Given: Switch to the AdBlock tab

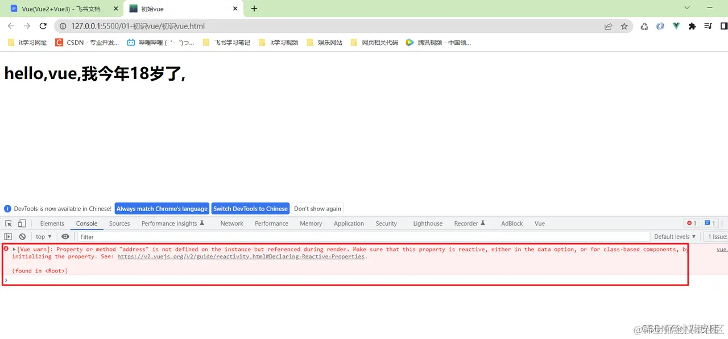Looking at the screenshot, I should click(512, 224).
